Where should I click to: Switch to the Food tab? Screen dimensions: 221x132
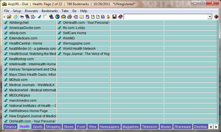(81, 127)
